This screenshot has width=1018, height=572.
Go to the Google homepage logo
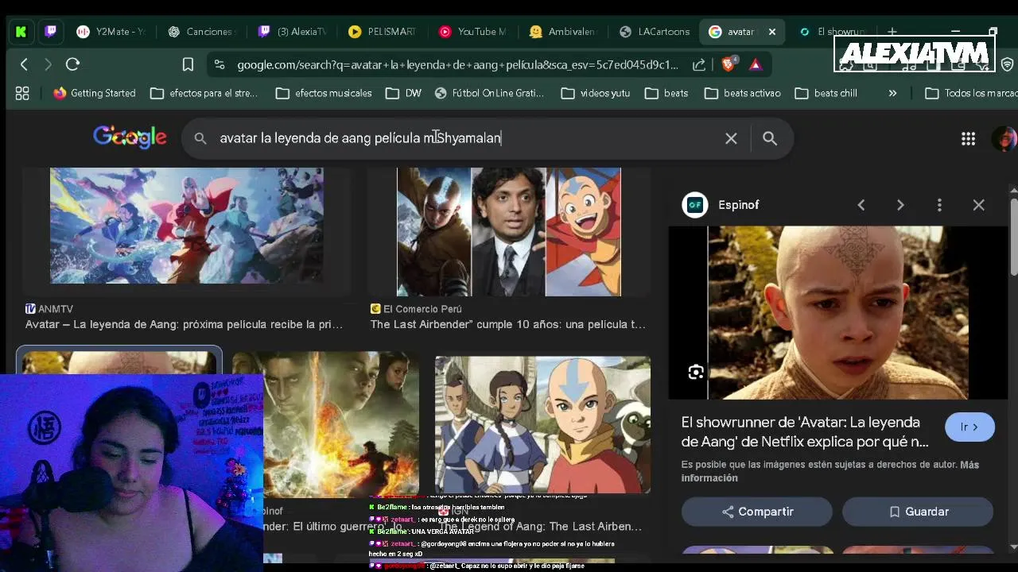130,137
